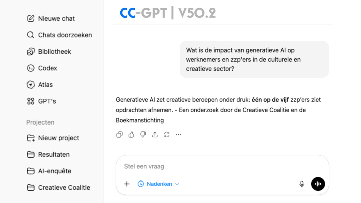The width and height of the screenshot is (361, 203).
Task: Regenerate the response with the refresh icon
Action: (x=167, y=135)
